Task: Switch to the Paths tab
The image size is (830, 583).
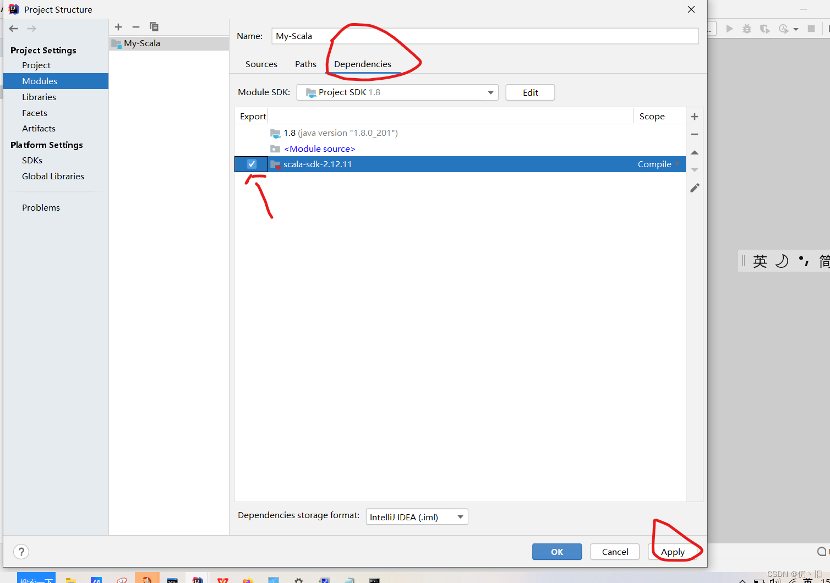Action: [x=305, y=64]
